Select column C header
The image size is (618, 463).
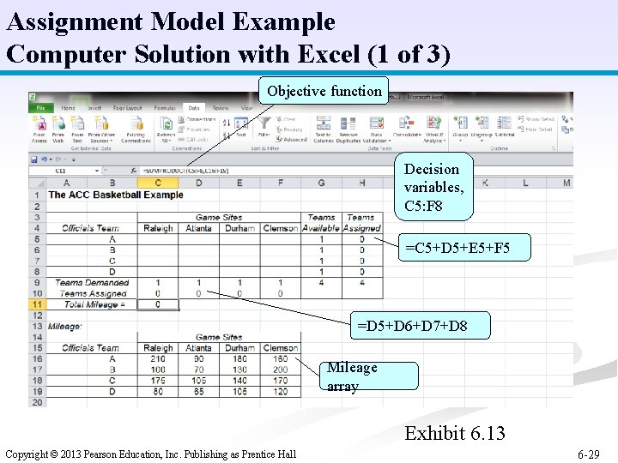point(158,183)
